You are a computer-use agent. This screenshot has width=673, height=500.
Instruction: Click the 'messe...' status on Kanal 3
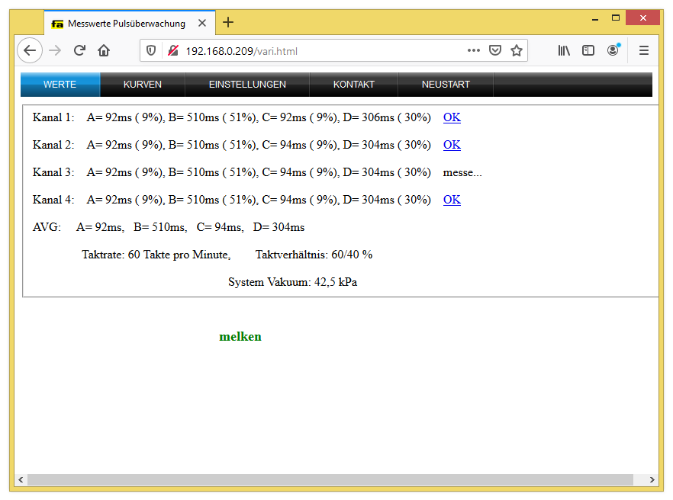(462, 172)
